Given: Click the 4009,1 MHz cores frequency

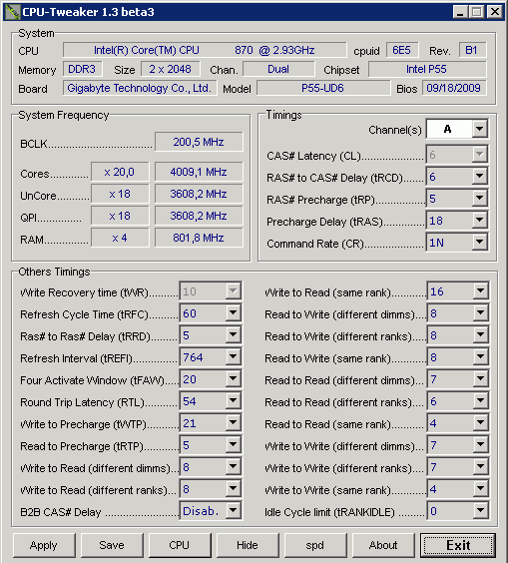Looking at the screenshot, I should pos(199,172).
